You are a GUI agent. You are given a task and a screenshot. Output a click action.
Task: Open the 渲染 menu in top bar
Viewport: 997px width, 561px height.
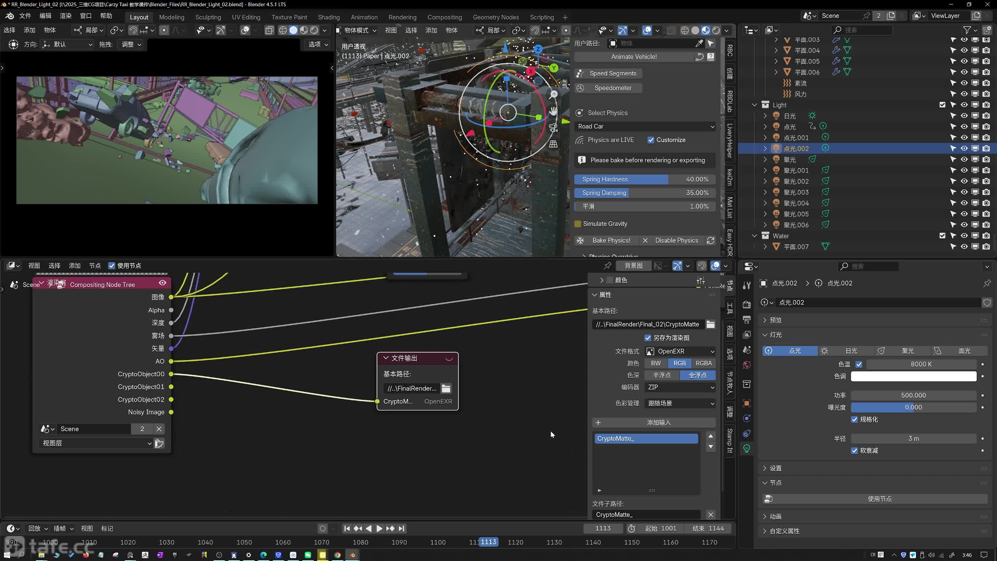coord(65,16)
